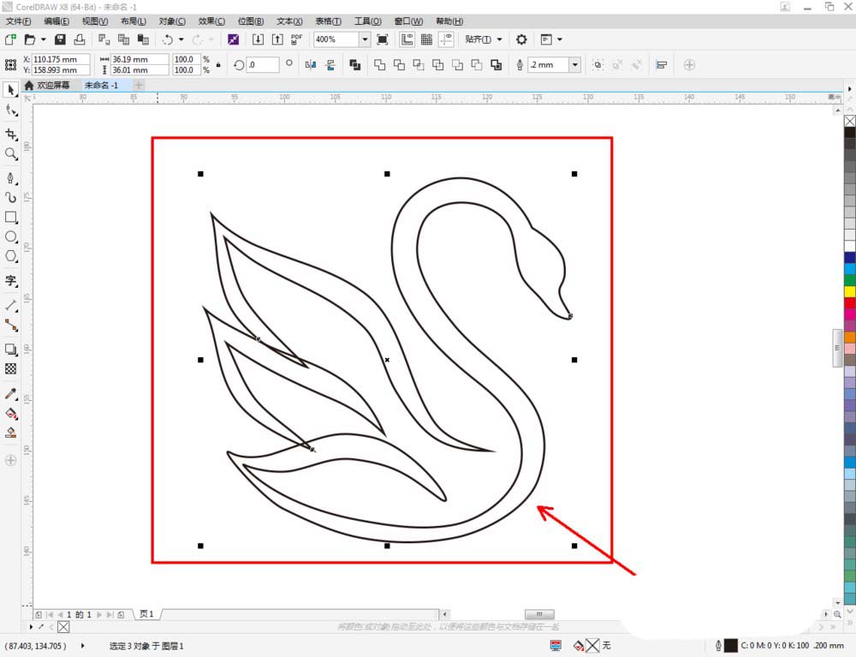This screenshot has height=657, width=856.
Task: Toggle the no-color X swatch in palette
Action: 849,121
